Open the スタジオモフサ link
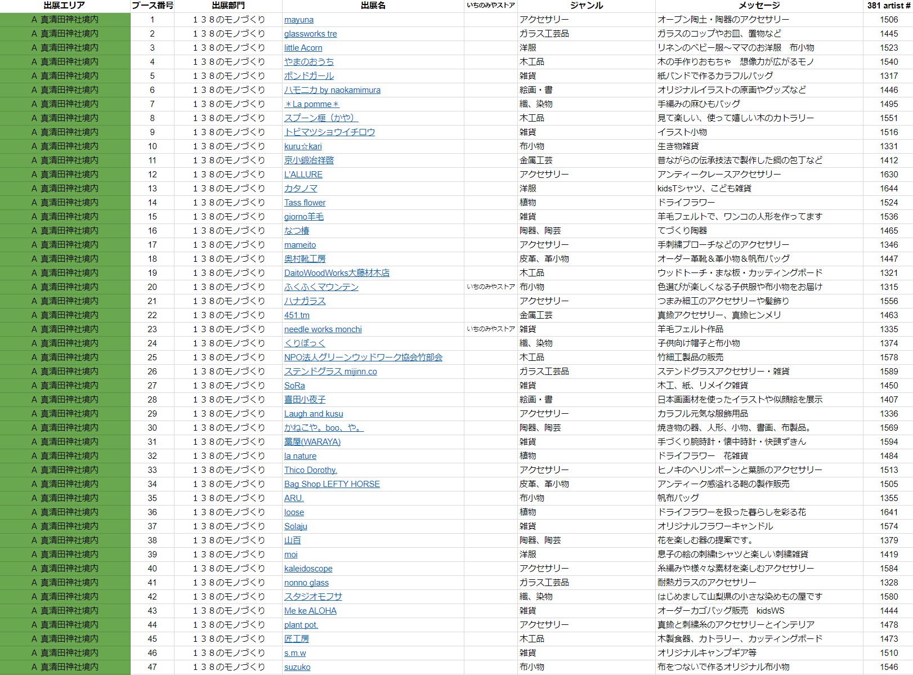The image size is (913, 675). [313, 597]
